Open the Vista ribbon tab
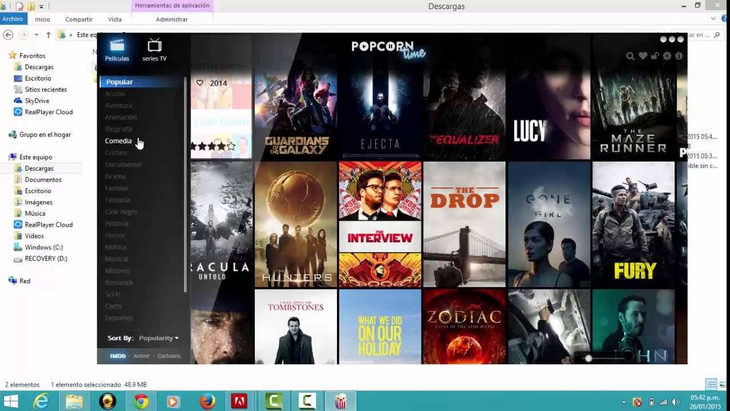 (115, 19)
